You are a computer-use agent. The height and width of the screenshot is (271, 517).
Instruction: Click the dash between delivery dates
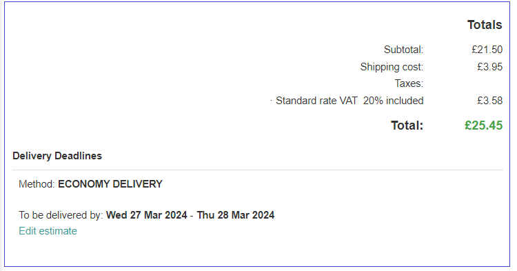pyautogui.click(x=192, y=215)
